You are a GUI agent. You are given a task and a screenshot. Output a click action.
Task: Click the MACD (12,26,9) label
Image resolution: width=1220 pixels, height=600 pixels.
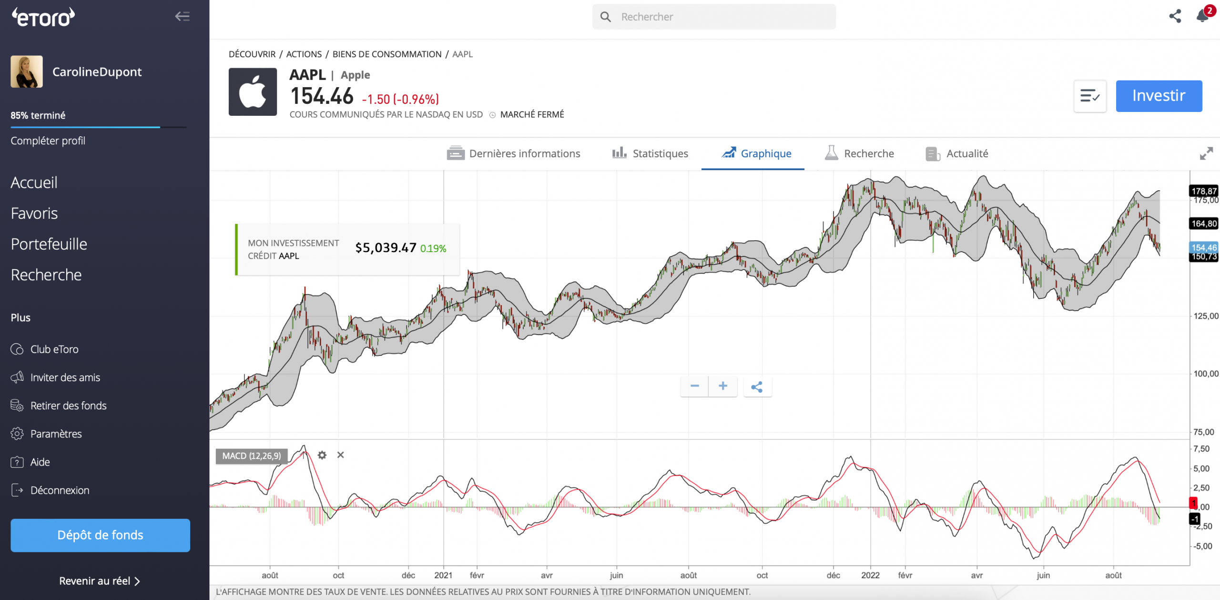252,456
